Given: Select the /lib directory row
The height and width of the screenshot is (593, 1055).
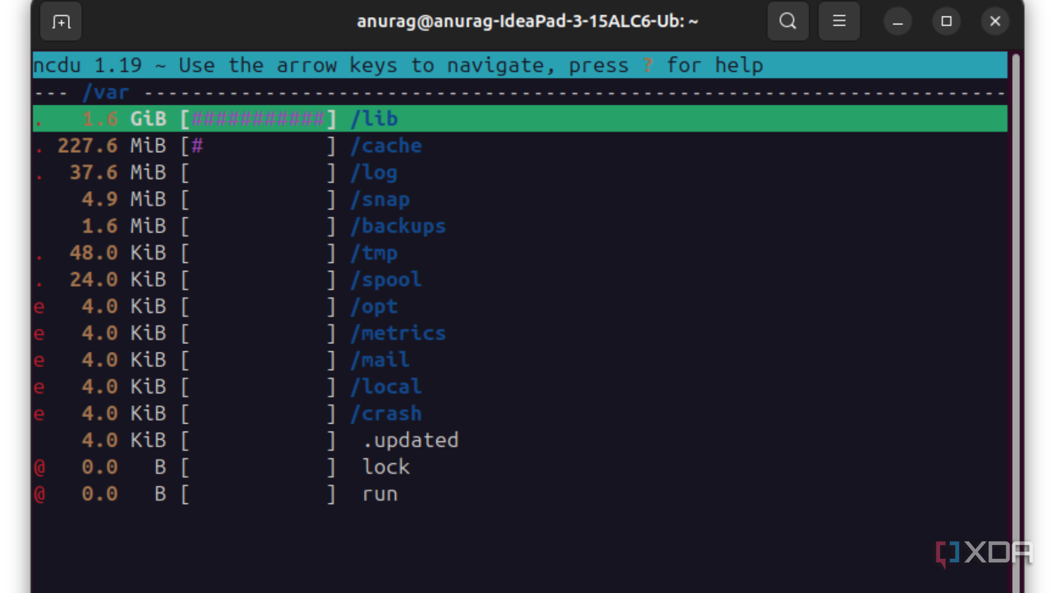Looking at the screenshot, I should (x=520, y=119).
